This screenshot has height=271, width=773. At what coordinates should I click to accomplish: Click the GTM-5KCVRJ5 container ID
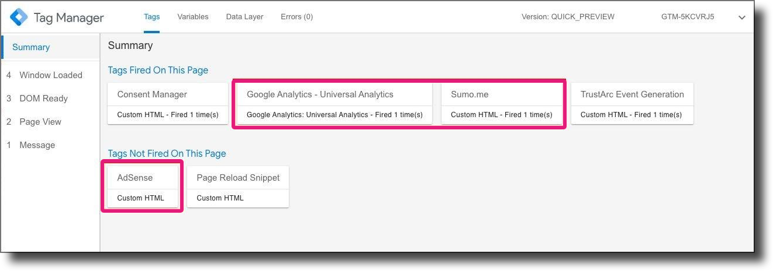tap(688, 17)
